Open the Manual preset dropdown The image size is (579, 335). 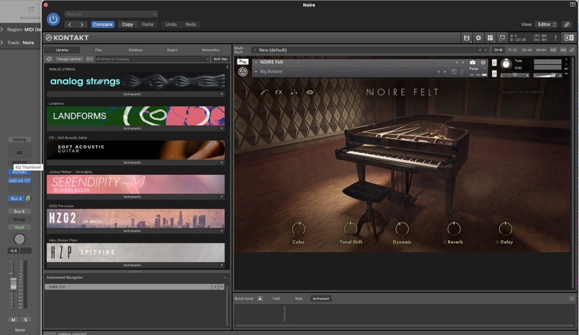(111, 13)
